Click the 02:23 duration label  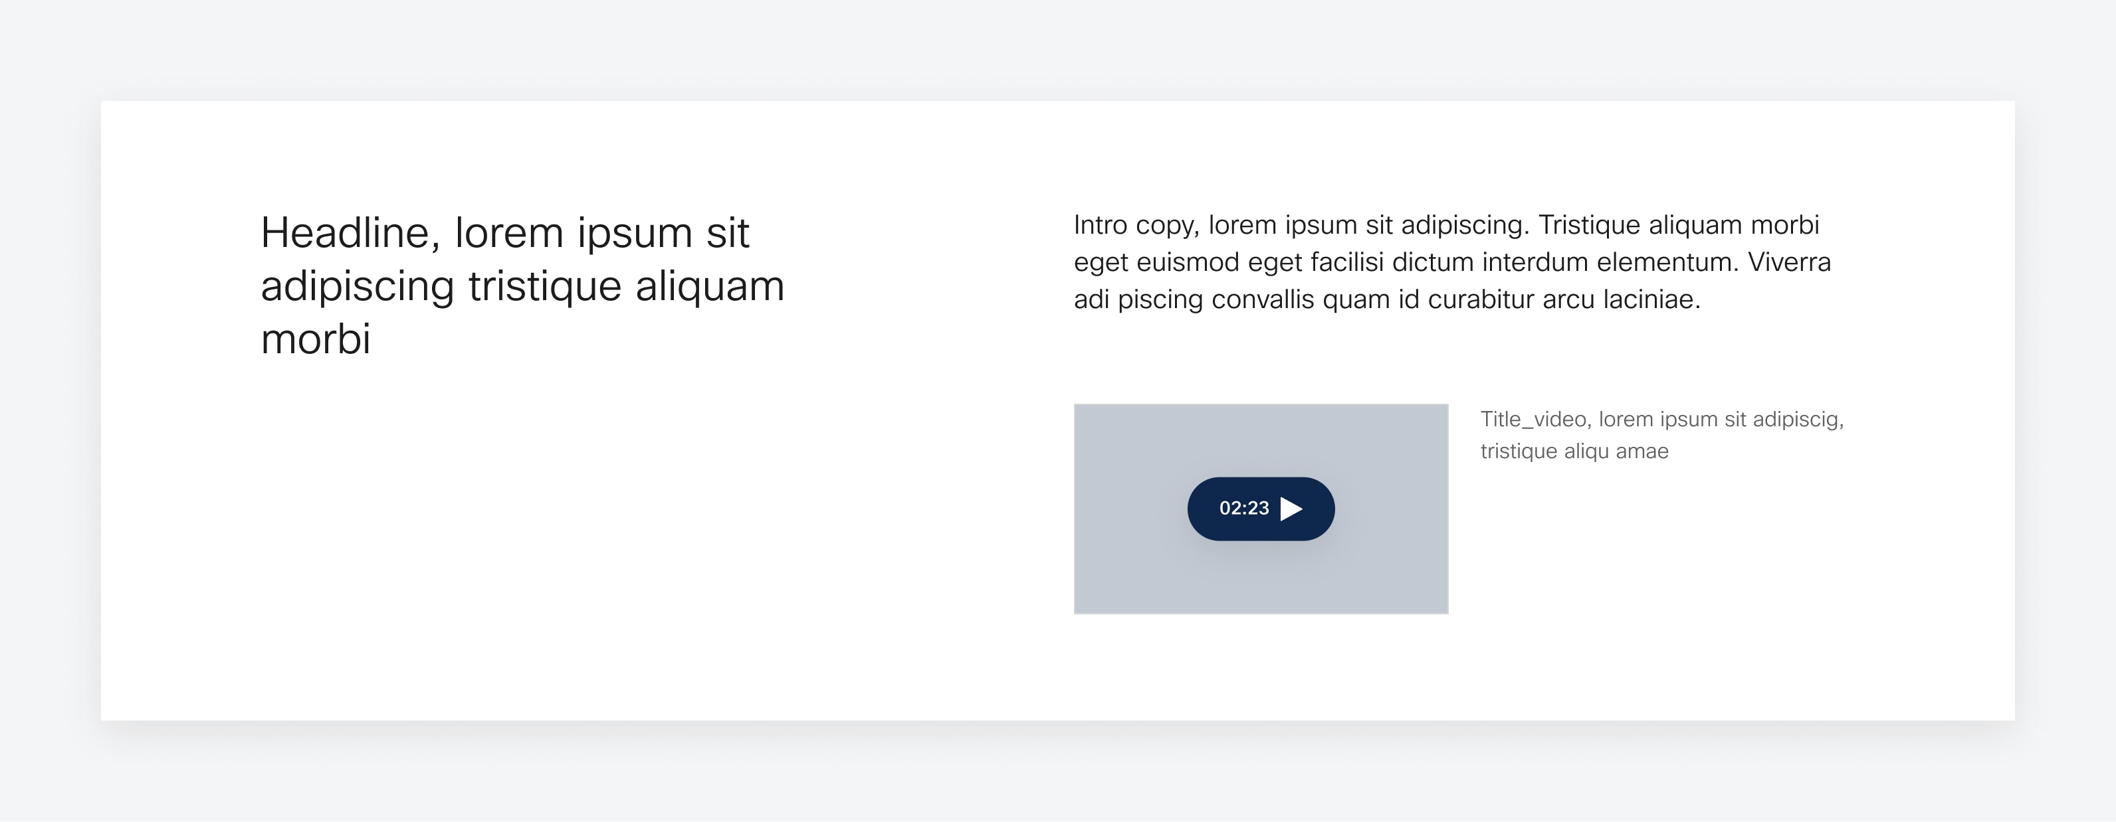click(x=1243, y=509)
